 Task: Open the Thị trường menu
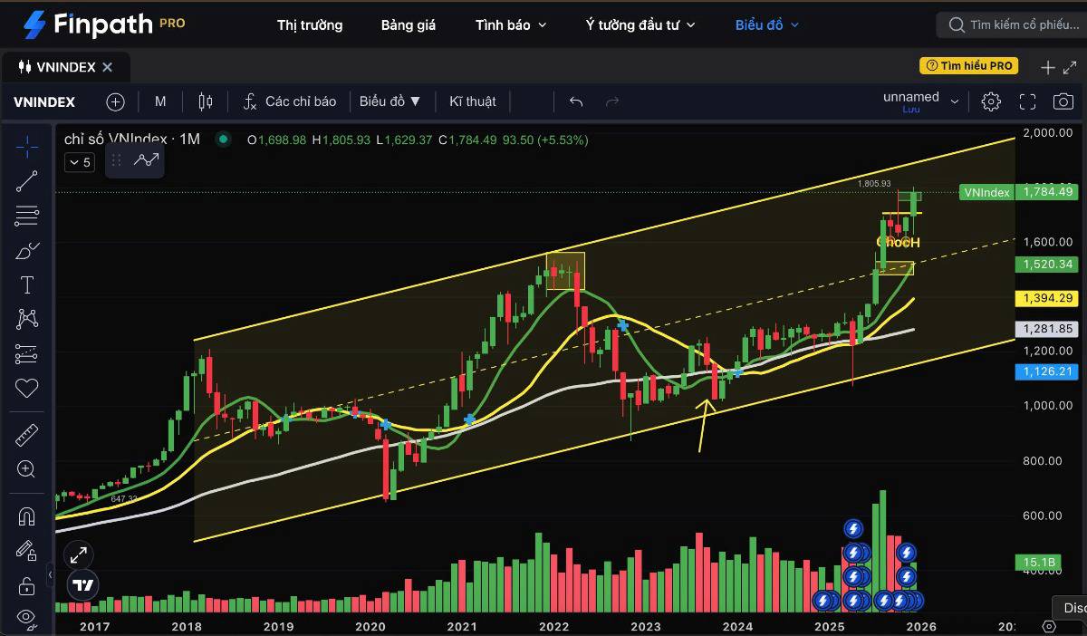click(310, 24)
